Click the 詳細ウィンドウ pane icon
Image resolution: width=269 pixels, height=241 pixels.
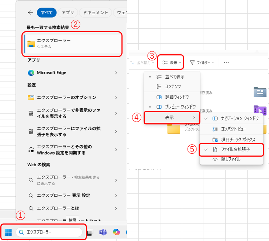(159, 97)
